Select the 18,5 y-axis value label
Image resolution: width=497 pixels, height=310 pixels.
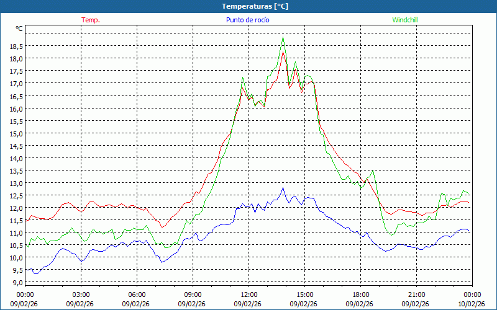(x=16, y=46)
